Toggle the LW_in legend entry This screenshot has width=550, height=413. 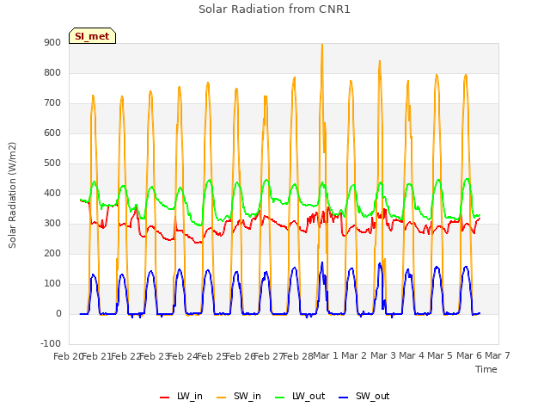point(181,396)
